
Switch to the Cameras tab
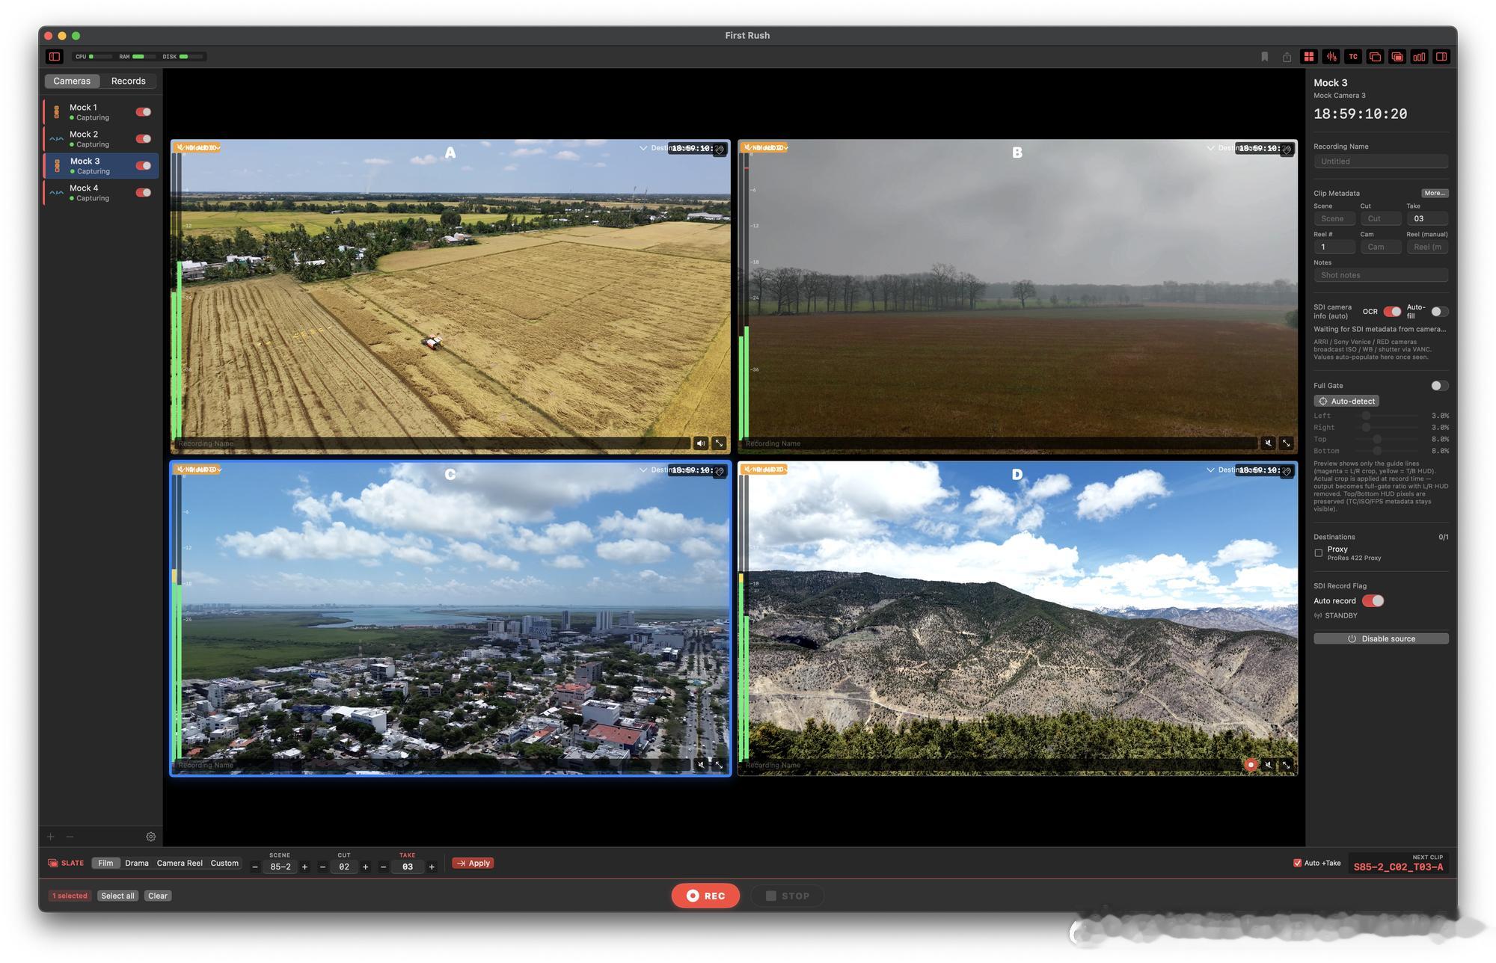pyautogui.click(x=72, y=81)
